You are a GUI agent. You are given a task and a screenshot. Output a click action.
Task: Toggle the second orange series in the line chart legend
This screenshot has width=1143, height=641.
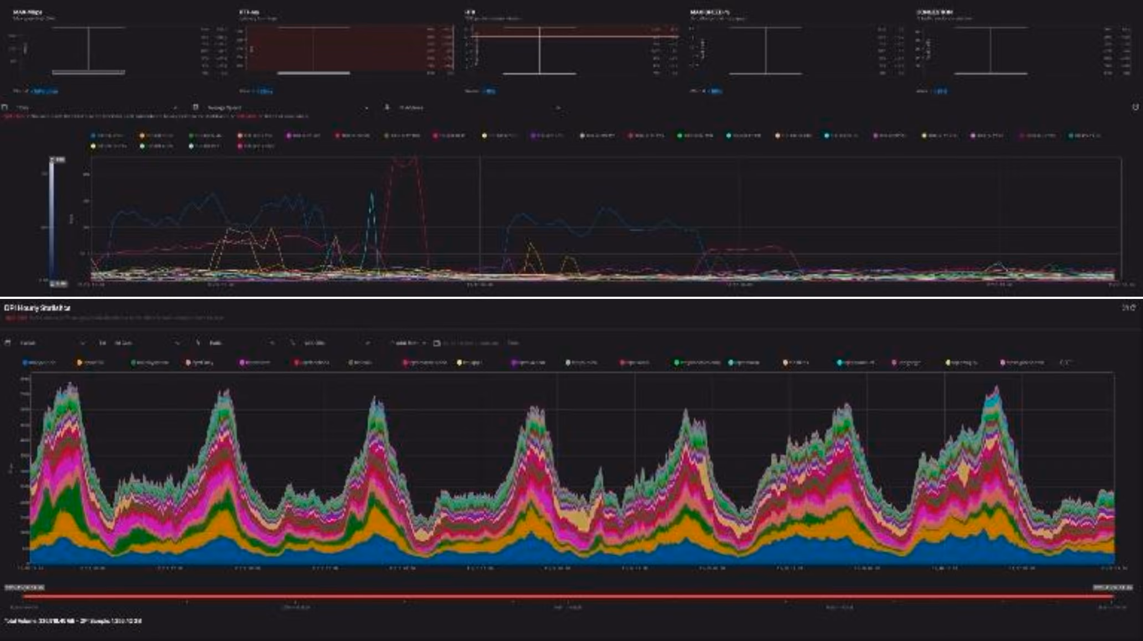157,135
